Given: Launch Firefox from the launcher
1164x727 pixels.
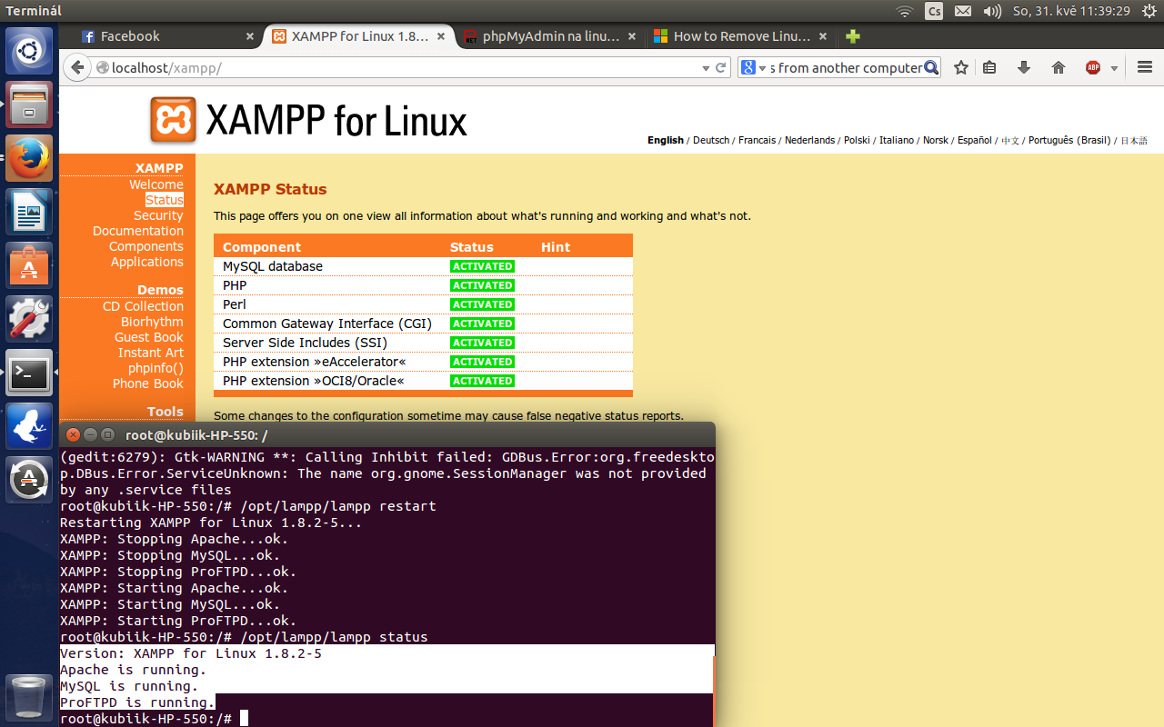Looking at the screenshot, I should tap(30, 158).
